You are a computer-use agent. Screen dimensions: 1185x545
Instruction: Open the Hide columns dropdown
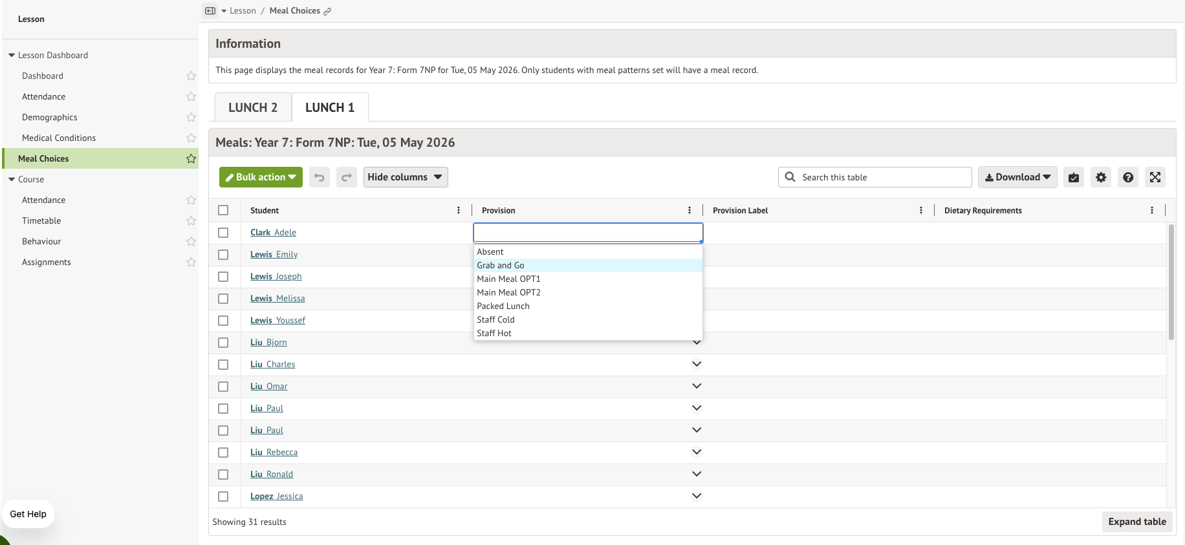[x=406, y=177]
